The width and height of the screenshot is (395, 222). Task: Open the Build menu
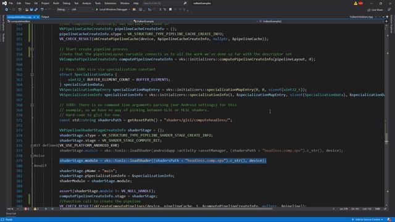point(56,3)
